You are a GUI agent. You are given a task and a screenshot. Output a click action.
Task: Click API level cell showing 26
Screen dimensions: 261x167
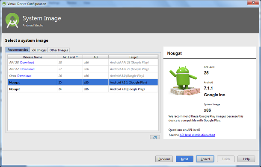(x=70, y=76)
